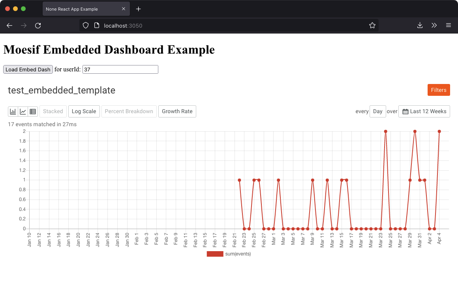Click the Firefox shield privacy icon

pyautogui.click(x=85, y=25)
